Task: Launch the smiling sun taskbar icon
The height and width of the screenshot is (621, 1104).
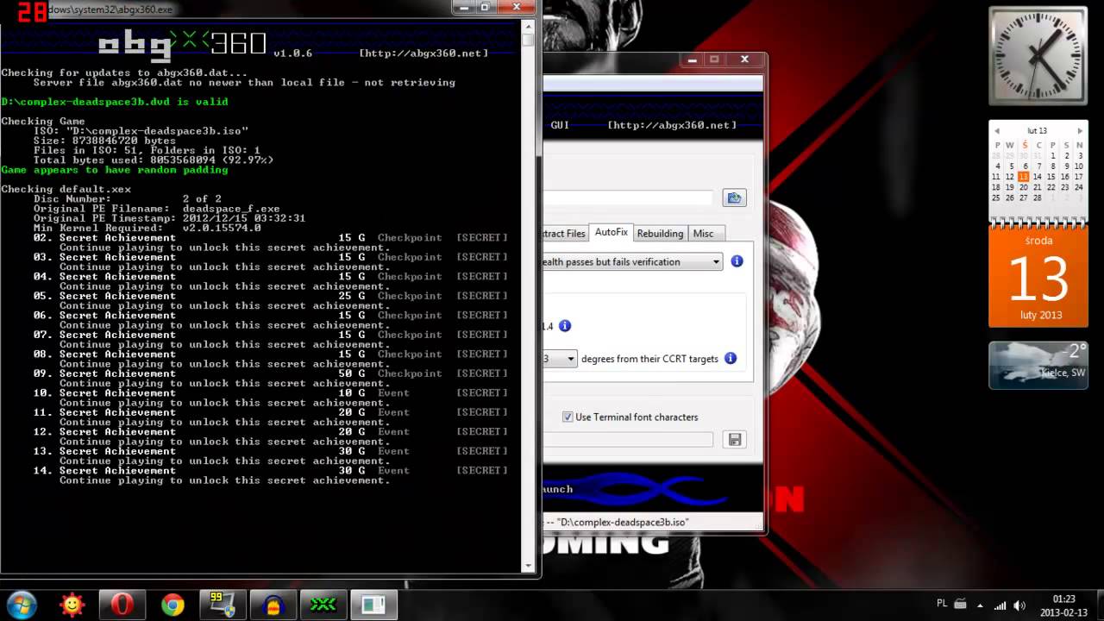Action: pyautogui.click(x=72, y=605)
